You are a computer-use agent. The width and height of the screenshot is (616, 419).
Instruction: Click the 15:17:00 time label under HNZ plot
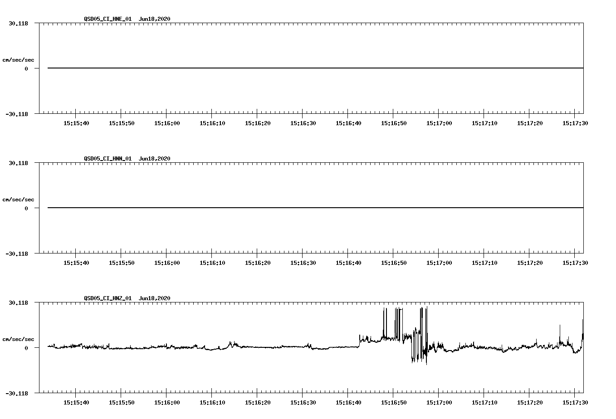click(x=439, y=402)
